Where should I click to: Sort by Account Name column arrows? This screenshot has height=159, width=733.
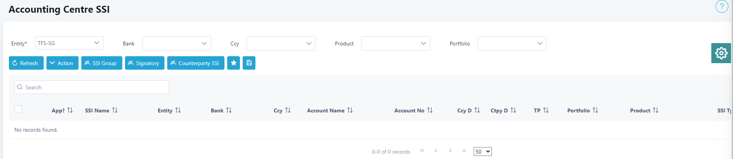pyautogui.click(x=350, y=110)
